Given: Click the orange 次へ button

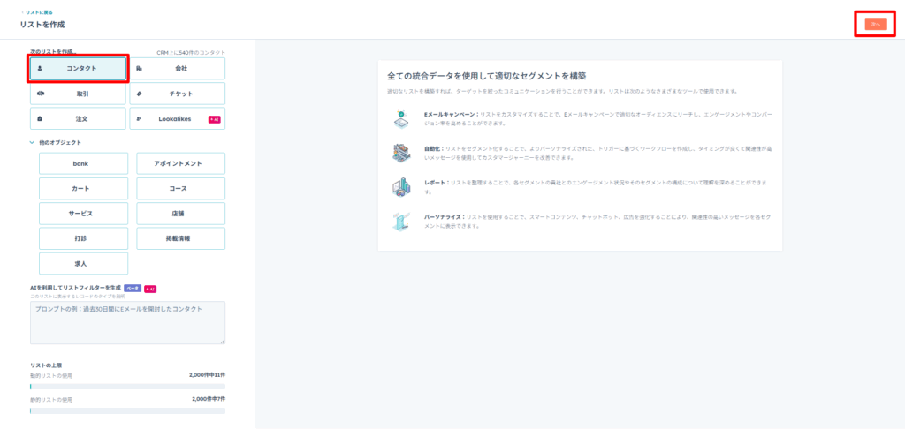Looking at the screenshot, I should pyautogui.click(x=876, y=24).
